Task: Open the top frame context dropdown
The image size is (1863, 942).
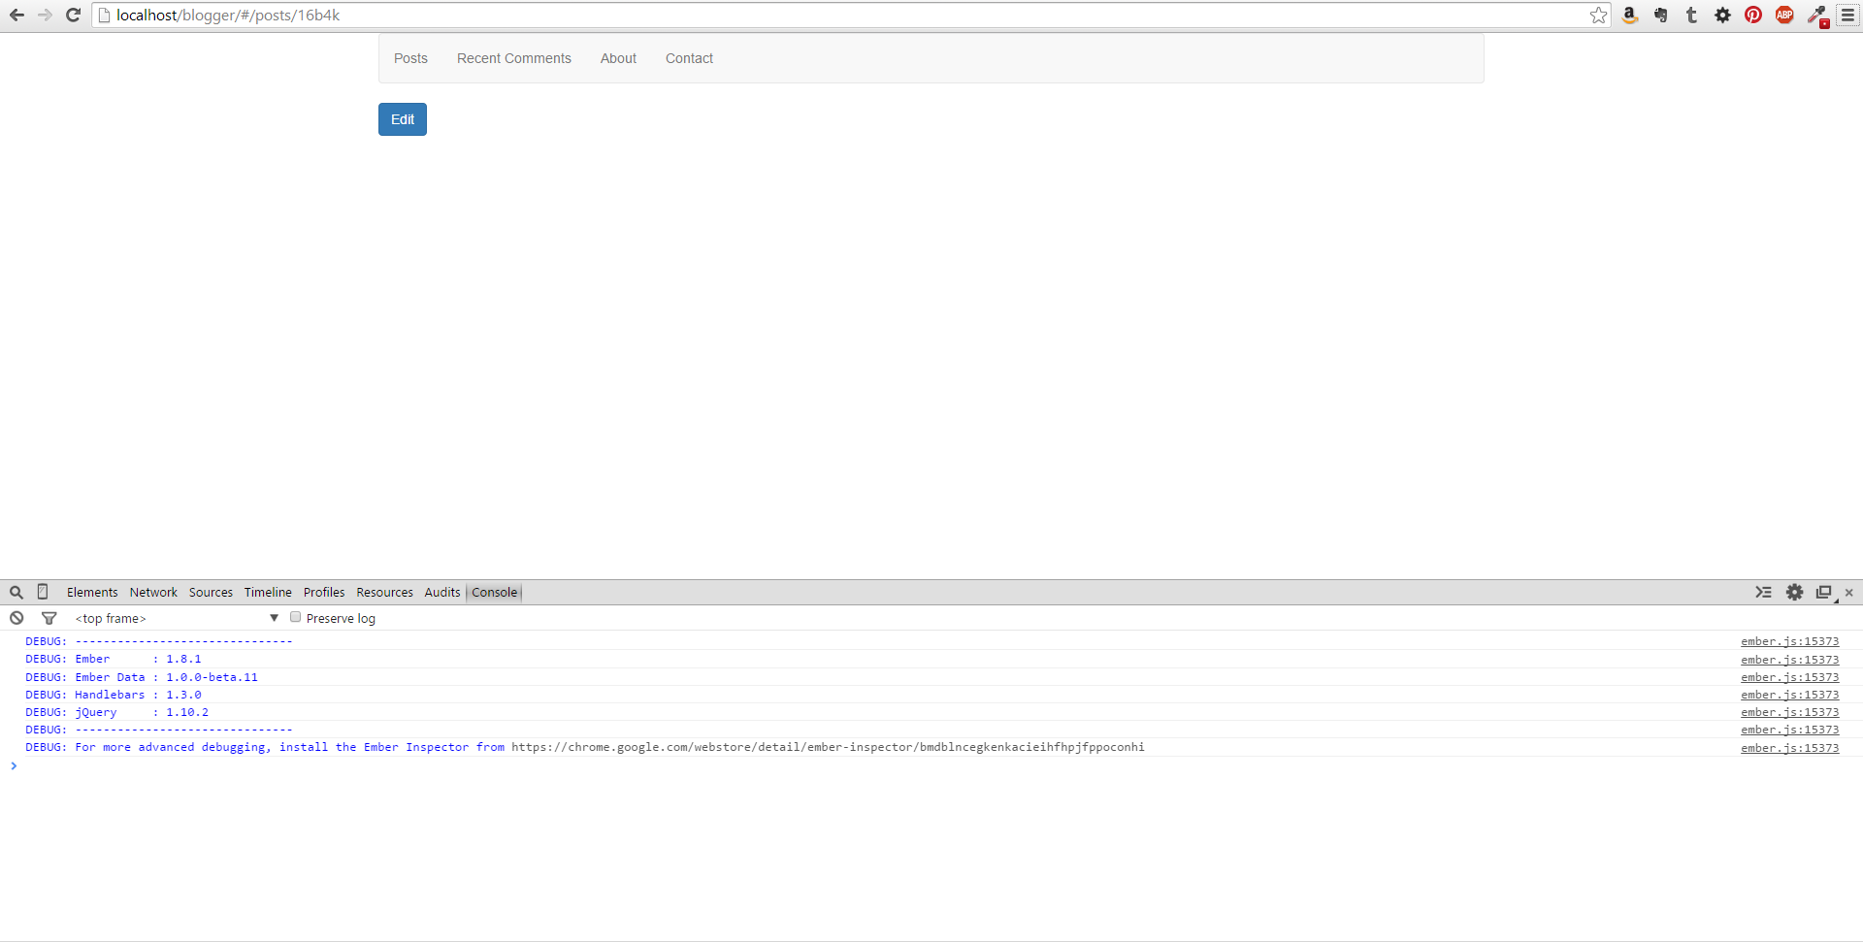Action: pyautogui.click(x=177, y=618)
